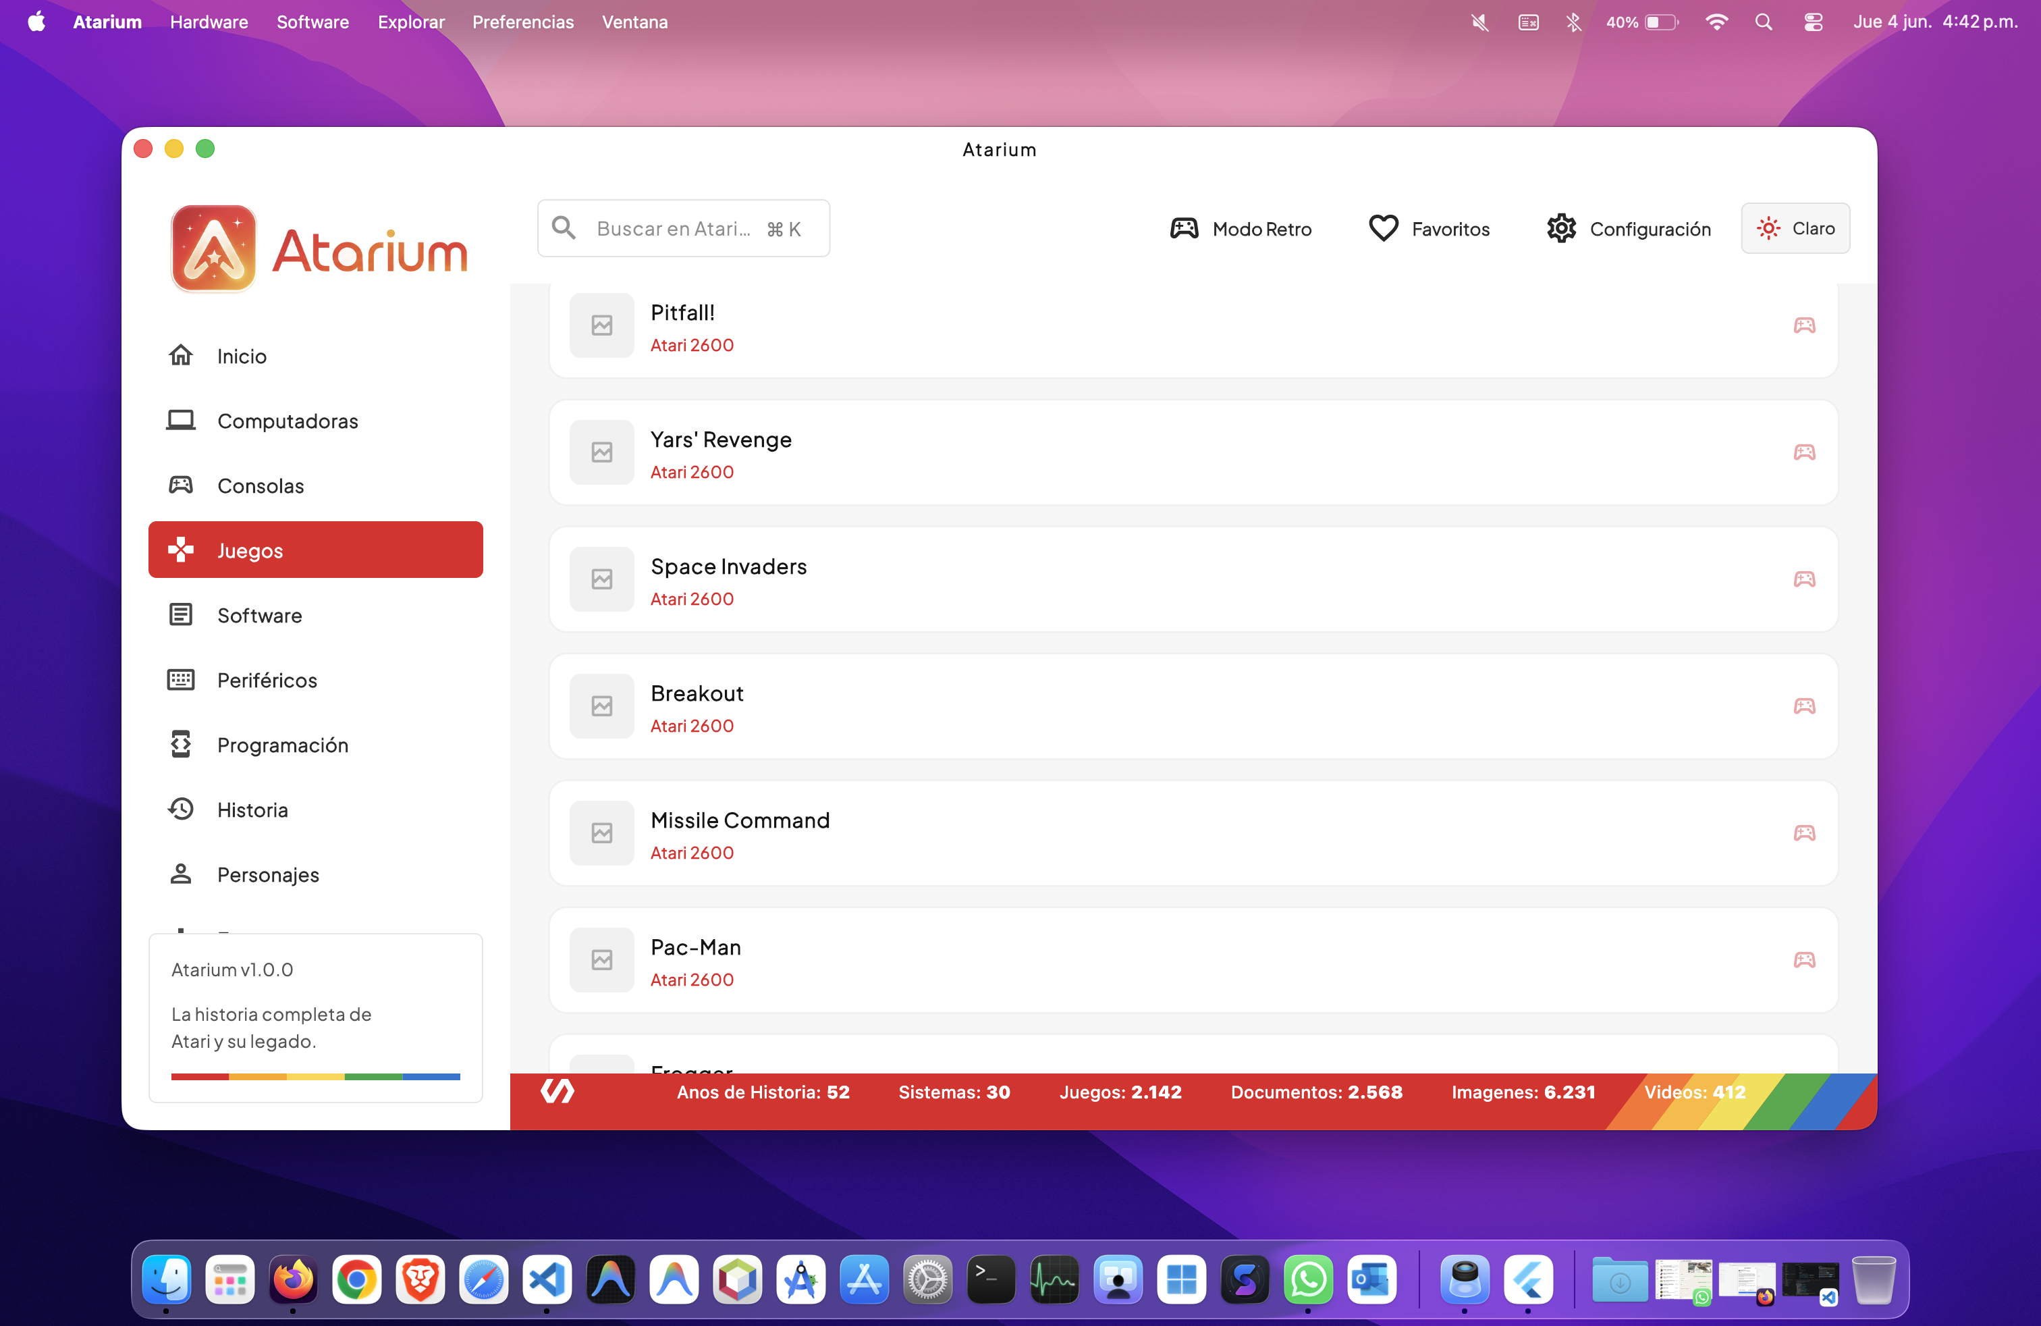Open the Pitfall! image thumbnail
2041x1326 pixels.
click(602, 325)
